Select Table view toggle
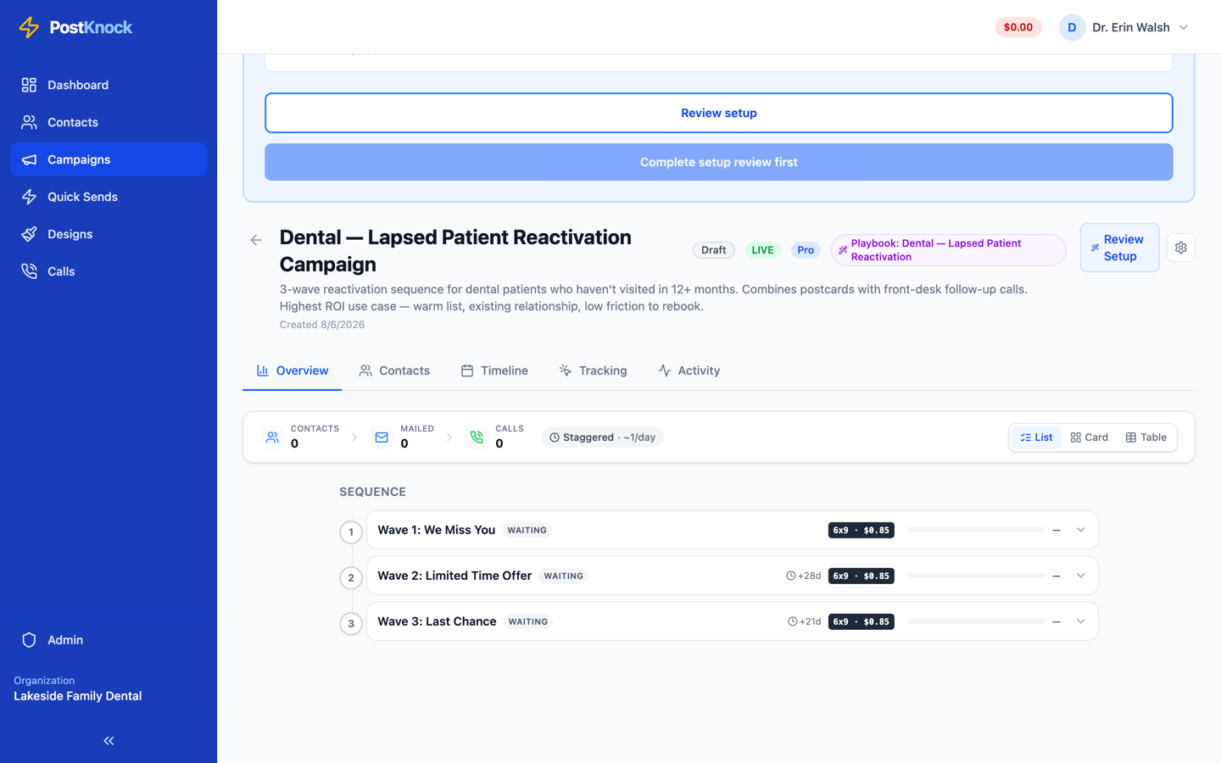Screen dimensions: 1221x763 point(1146,437)
